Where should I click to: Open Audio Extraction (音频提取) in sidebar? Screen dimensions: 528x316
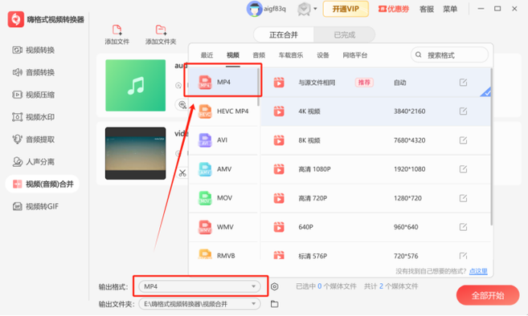(33, 140)
